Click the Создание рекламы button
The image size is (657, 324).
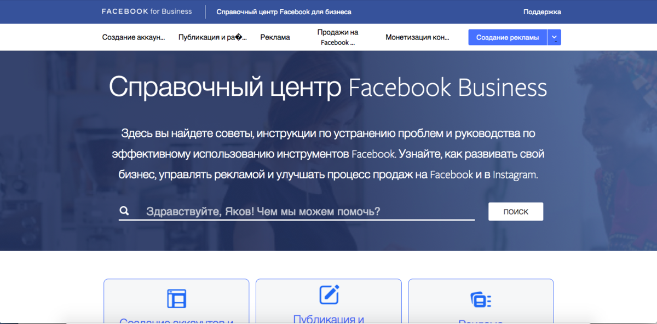pyautogui.click(x=508, y=37)
